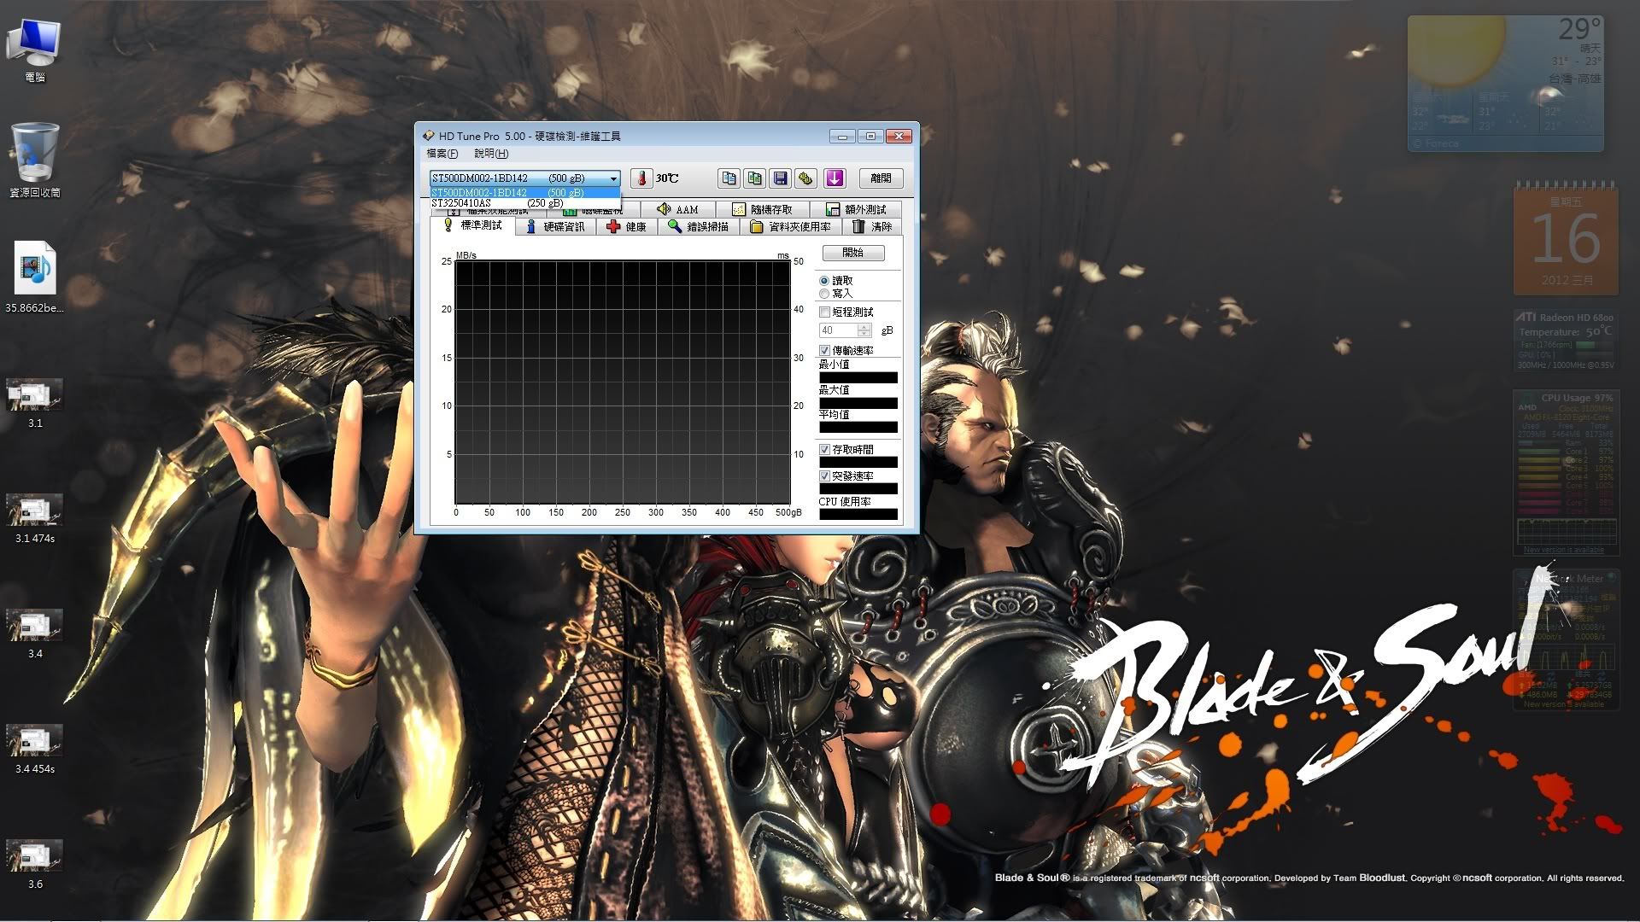Switch to the 健康 health tab
Image resolution: width=1640 pixels, height=922 pixels.
627,227
